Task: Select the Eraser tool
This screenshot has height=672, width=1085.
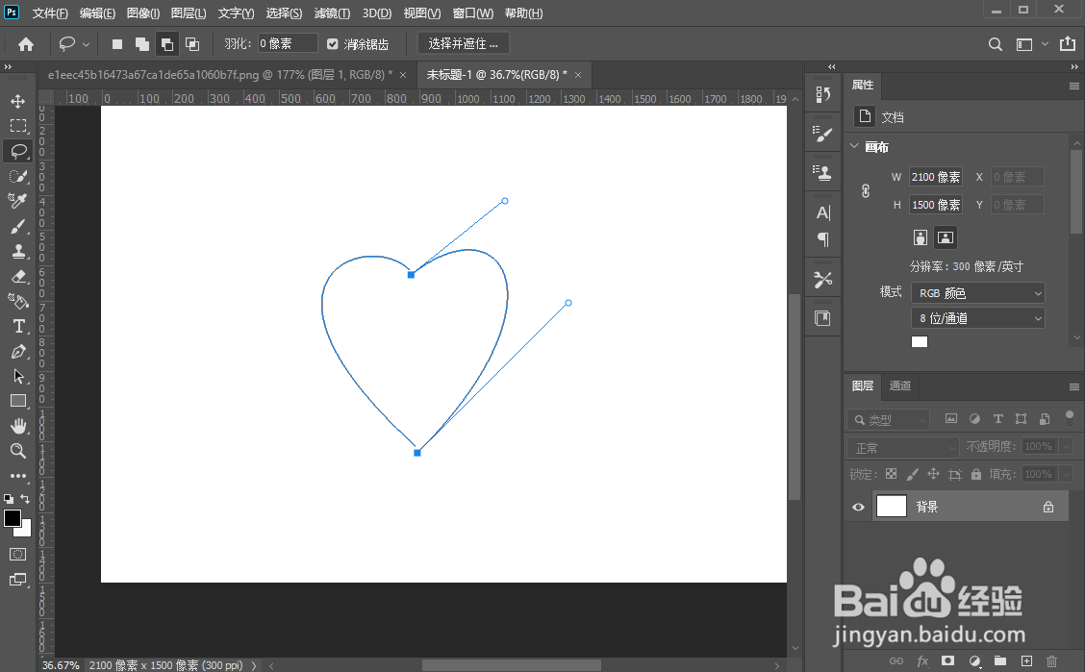Action: point(18,276)
